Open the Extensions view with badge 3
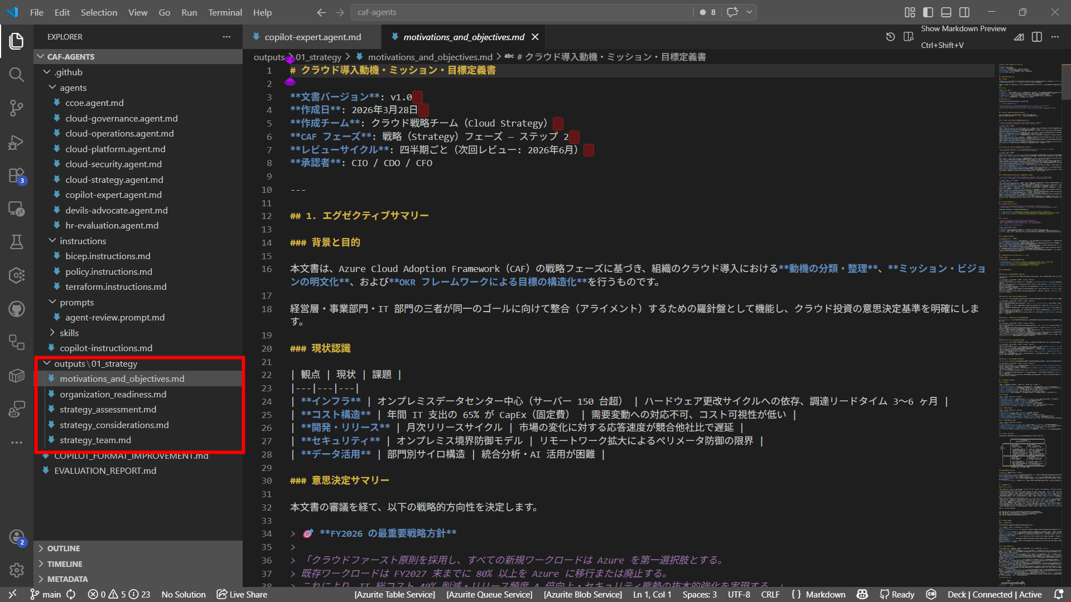 (16, 175)
